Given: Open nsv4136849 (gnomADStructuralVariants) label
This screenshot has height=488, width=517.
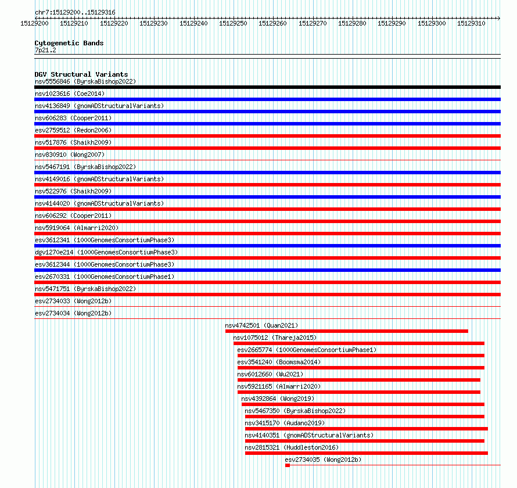Looking at the screenshot, I should (99, 106).
